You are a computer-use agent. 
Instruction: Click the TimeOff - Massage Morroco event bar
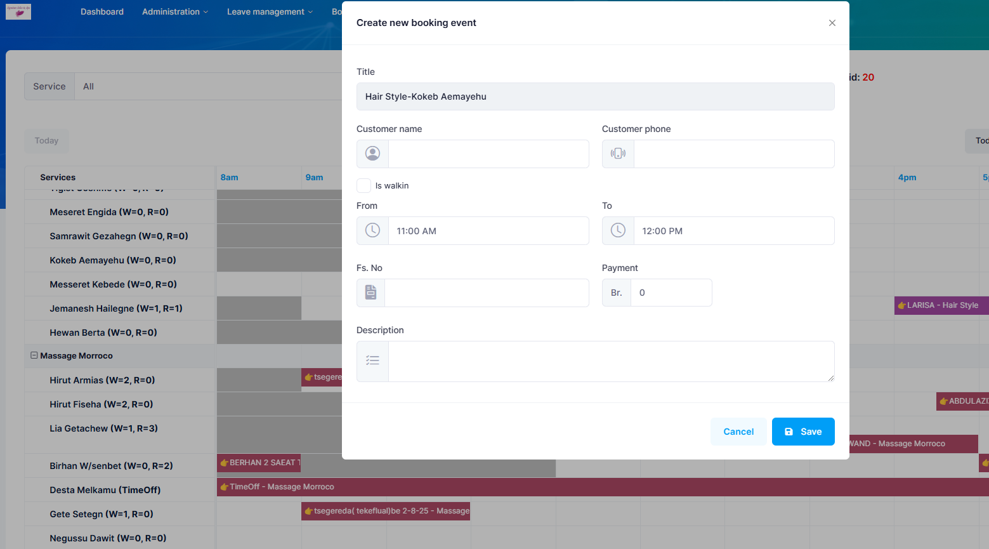click(571, 487)
